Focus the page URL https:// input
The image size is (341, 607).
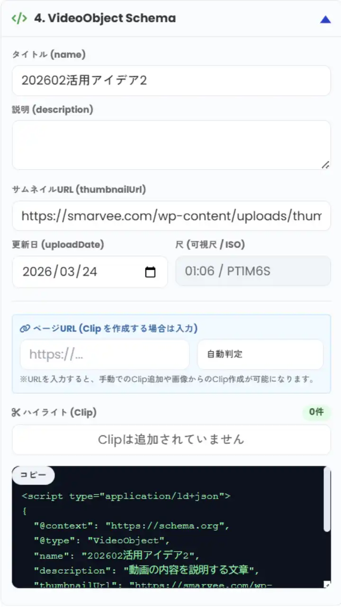click(x=105, y=354)
